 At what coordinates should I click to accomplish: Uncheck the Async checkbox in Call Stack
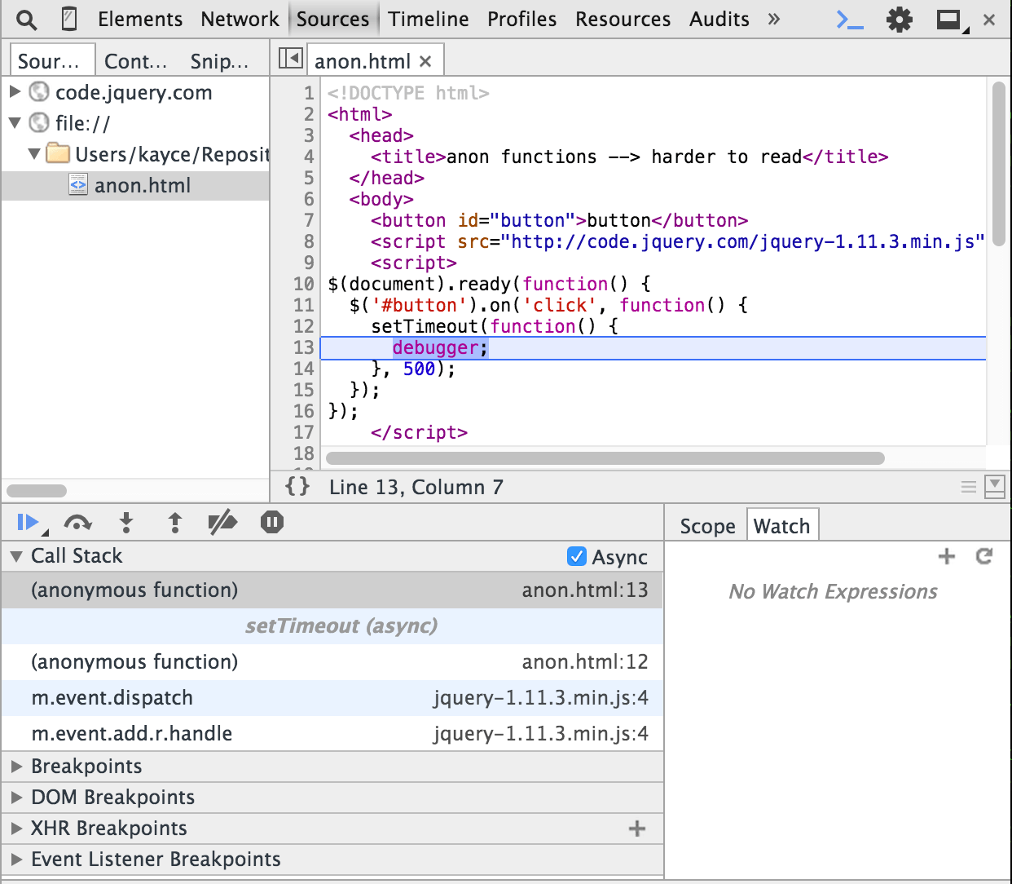577,556
